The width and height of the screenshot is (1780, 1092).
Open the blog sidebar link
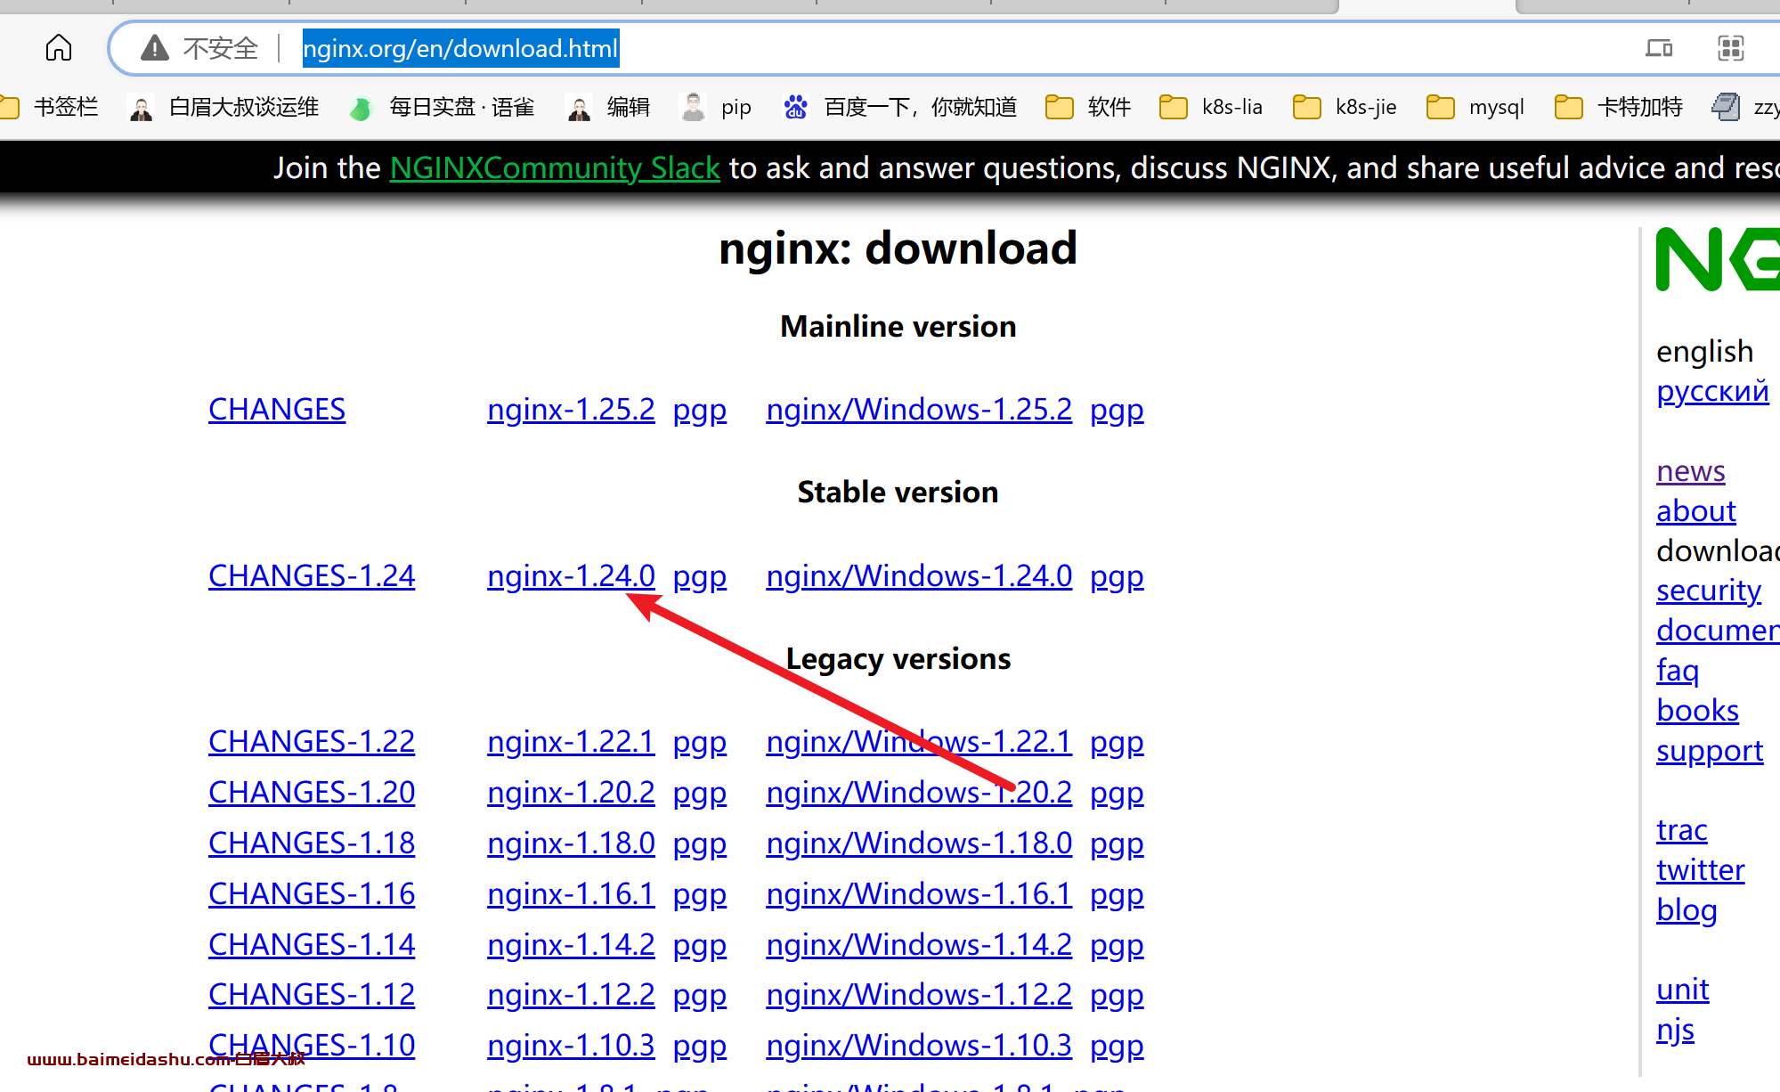coord(1687,910)
